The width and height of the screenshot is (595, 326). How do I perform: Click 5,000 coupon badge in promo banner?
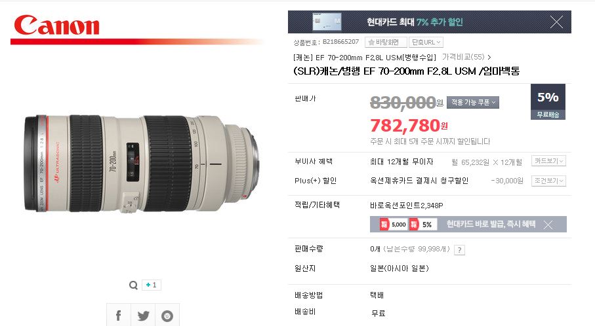coord(394,225)
